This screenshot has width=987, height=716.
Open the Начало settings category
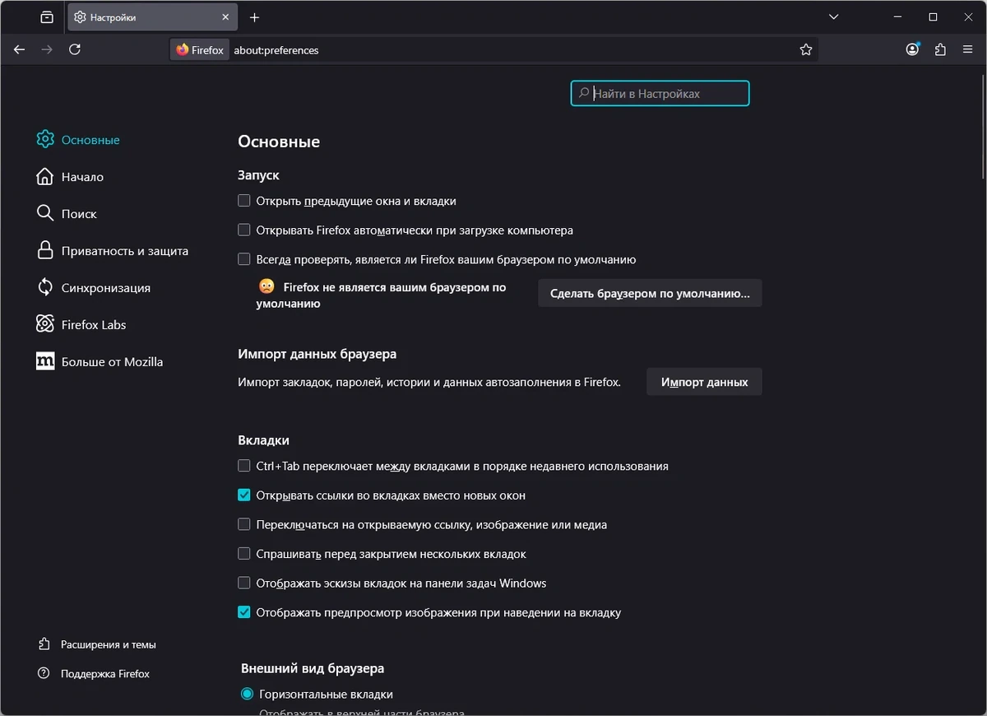(70, 177)
